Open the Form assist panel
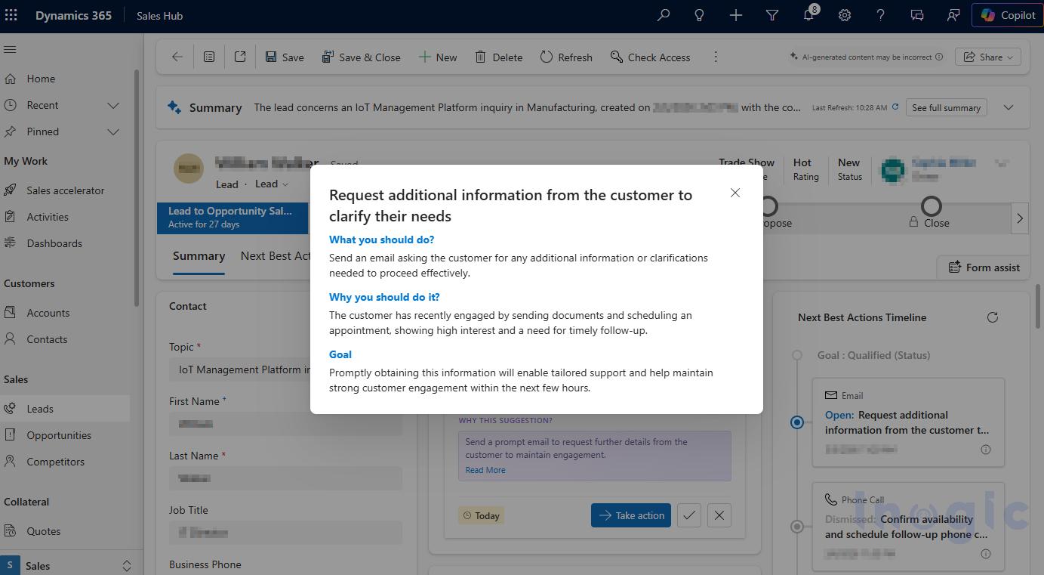1044x575 pixels. 983,267
